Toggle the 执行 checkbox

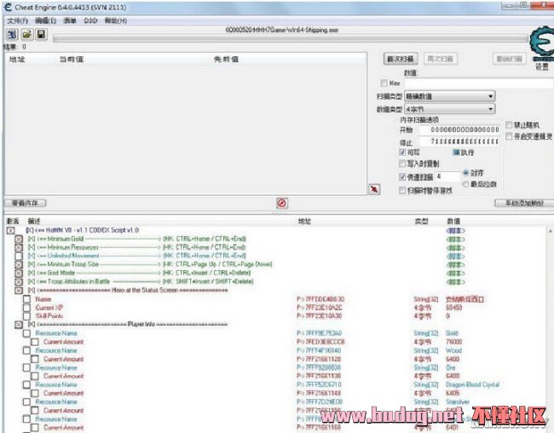pos(456,153)
